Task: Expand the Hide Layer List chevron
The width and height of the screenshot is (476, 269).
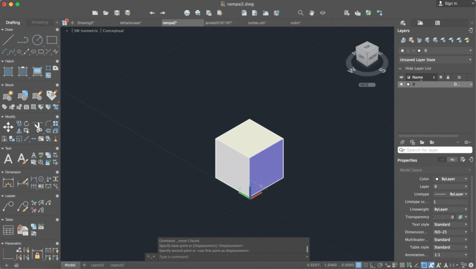Action: click(x=400, y=68)
